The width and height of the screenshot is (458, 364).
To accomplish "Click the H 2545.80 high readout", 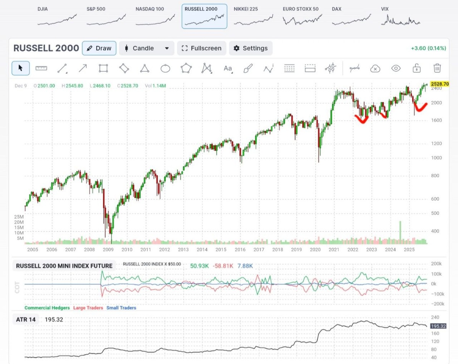I will click(73, 86).
